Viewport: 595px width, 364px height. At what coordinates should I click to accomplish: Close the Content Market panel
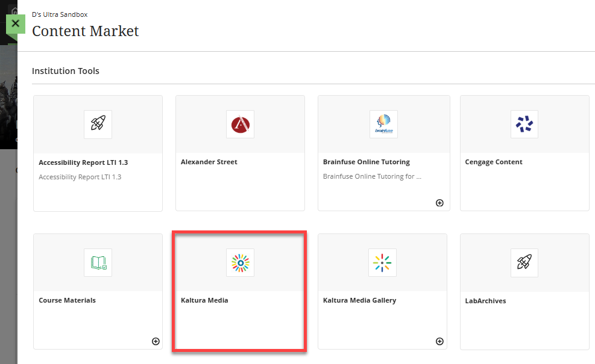tap(16, 23)
